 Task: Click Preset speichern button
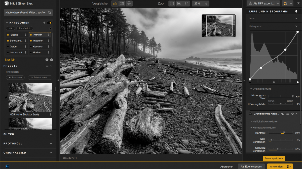(x=274, y=158)
